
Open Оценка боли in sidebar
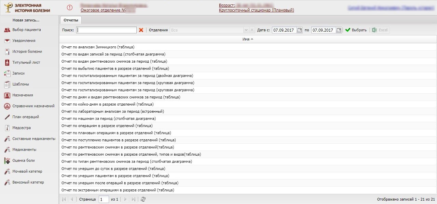tap(24, 160)
